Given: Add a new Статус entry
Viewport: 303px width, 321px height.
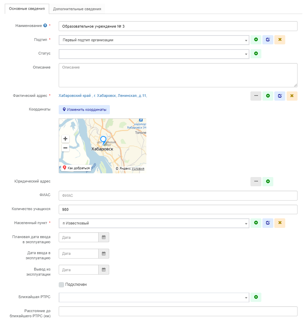Looking at the screenshot, I should coord(256,54).
